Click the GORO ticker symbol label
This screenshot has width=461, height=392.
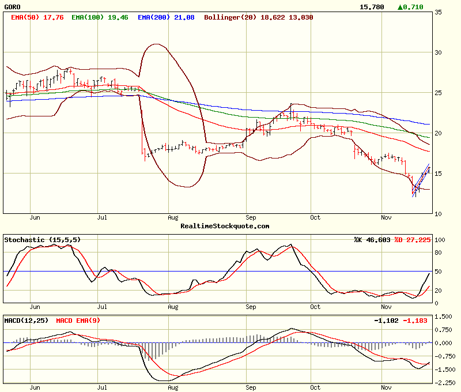12,7
